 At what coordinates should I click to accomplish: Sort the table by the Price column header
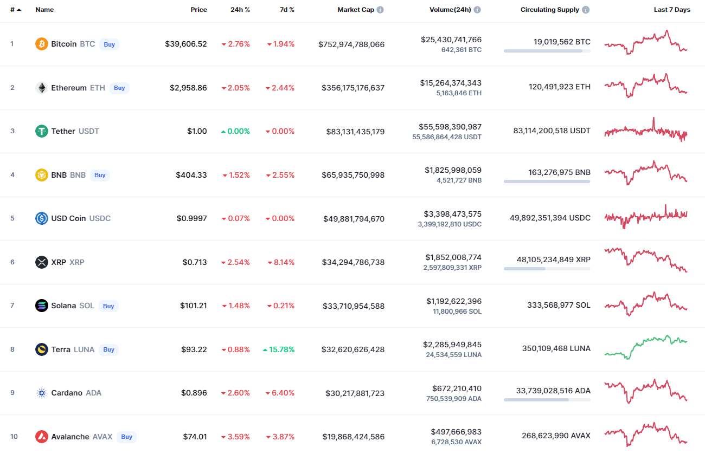pyautogui.click(x=198, y=10)
